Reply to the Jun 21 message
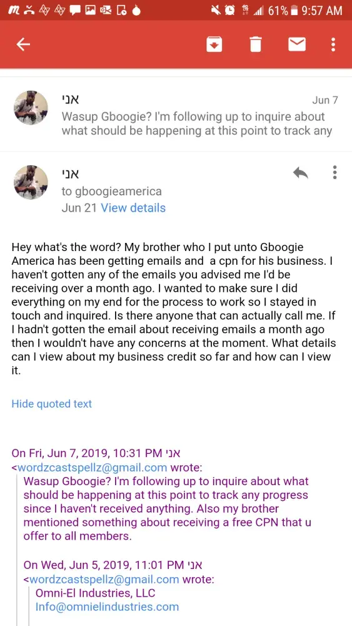This screenshot has height=626, width=352. tap(300, 173)
